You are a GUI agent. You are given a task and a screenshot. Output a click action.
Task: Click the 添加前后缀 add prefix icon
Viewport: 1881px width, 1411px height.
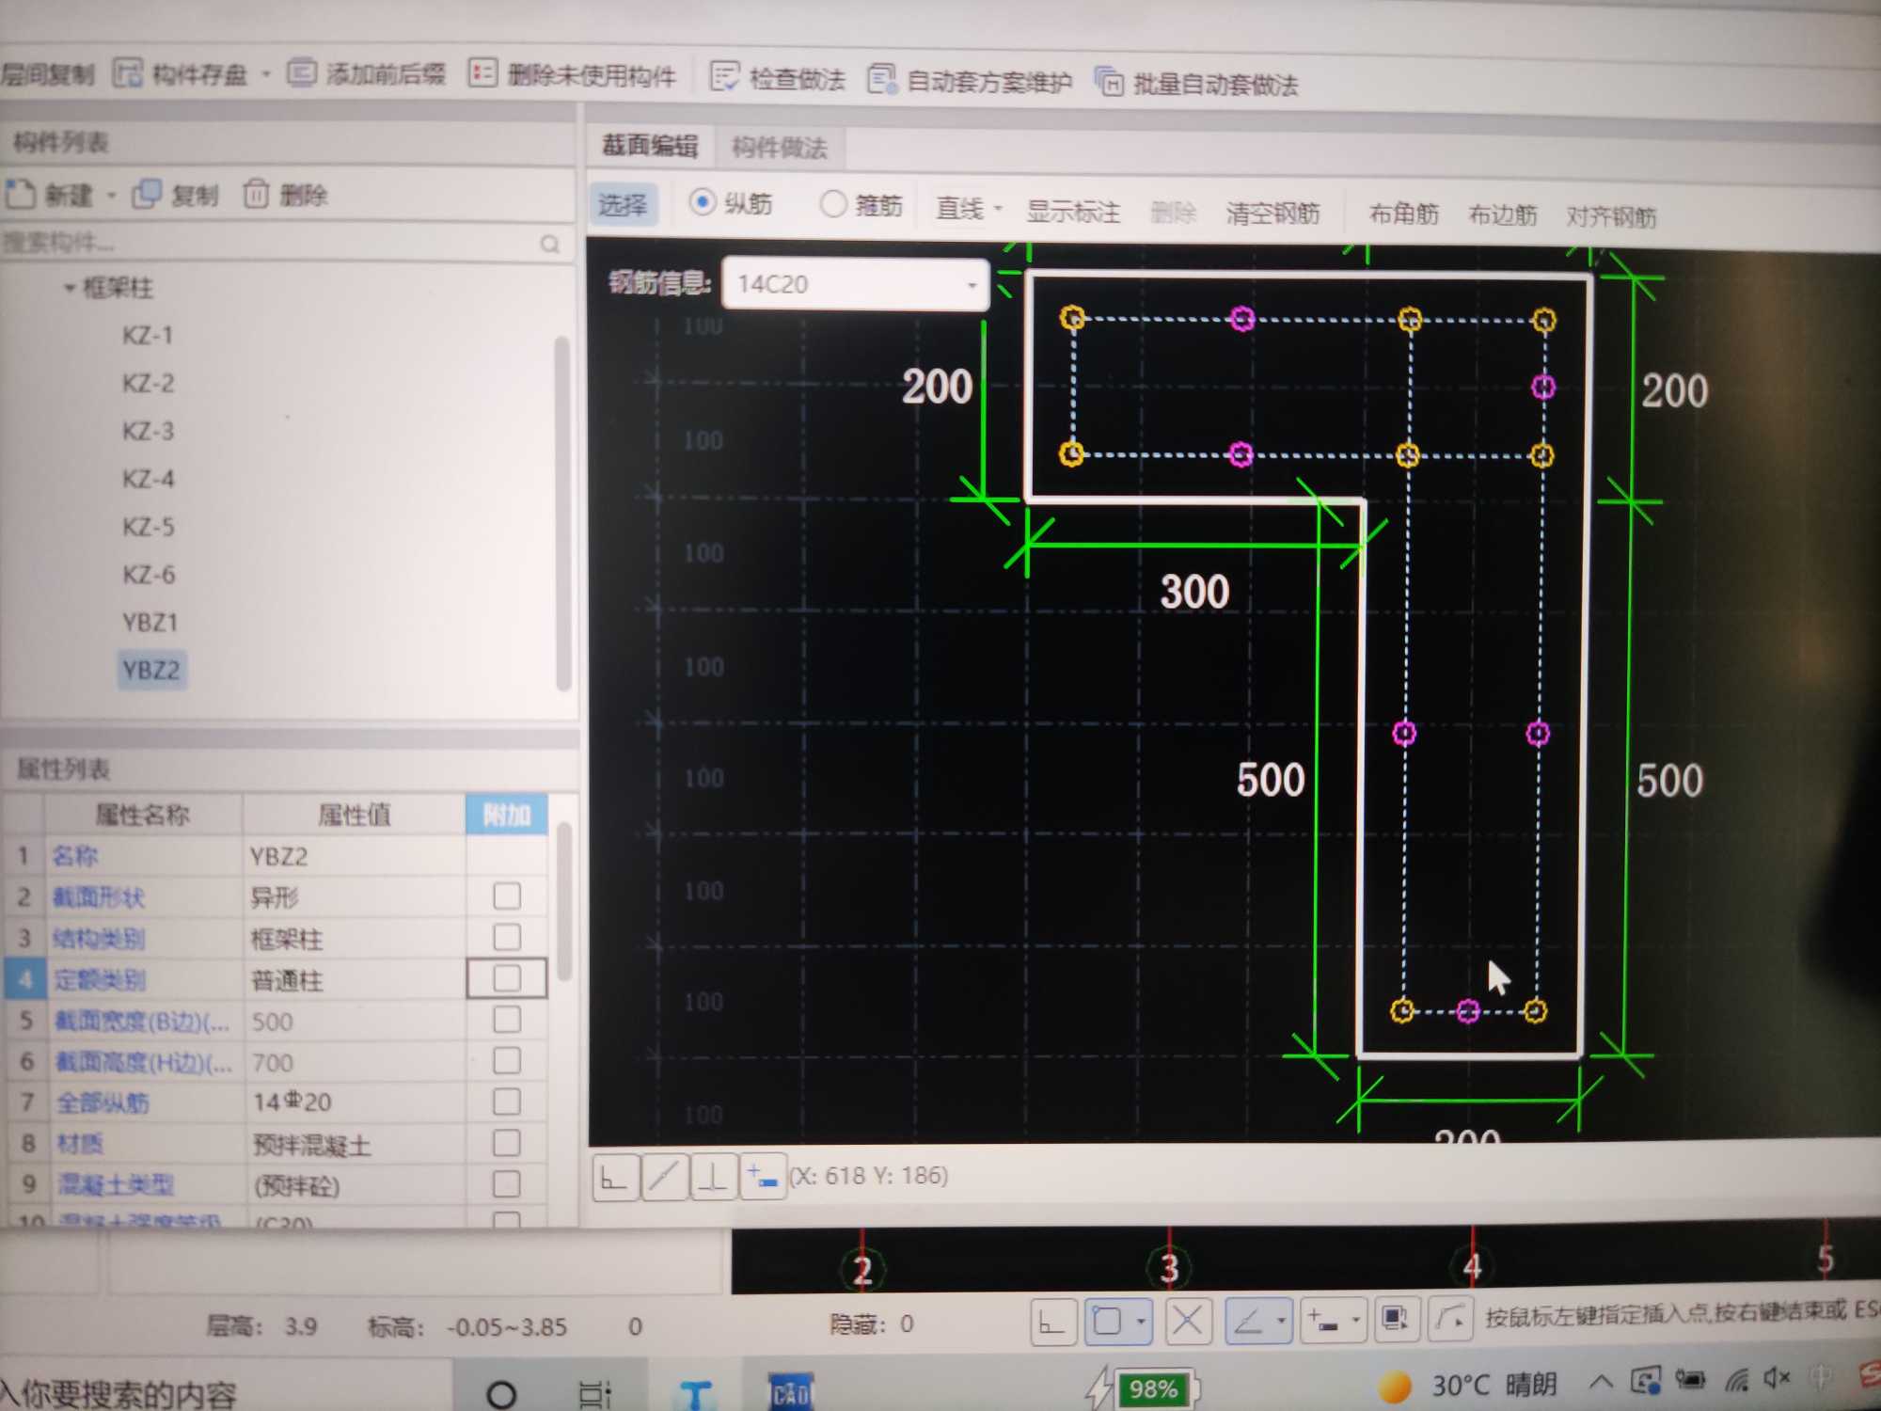coord(301,72)
